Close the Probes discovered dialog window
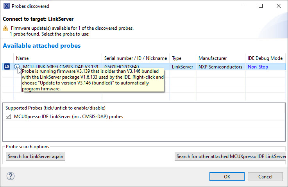288x187 pixels. point(278,6)
